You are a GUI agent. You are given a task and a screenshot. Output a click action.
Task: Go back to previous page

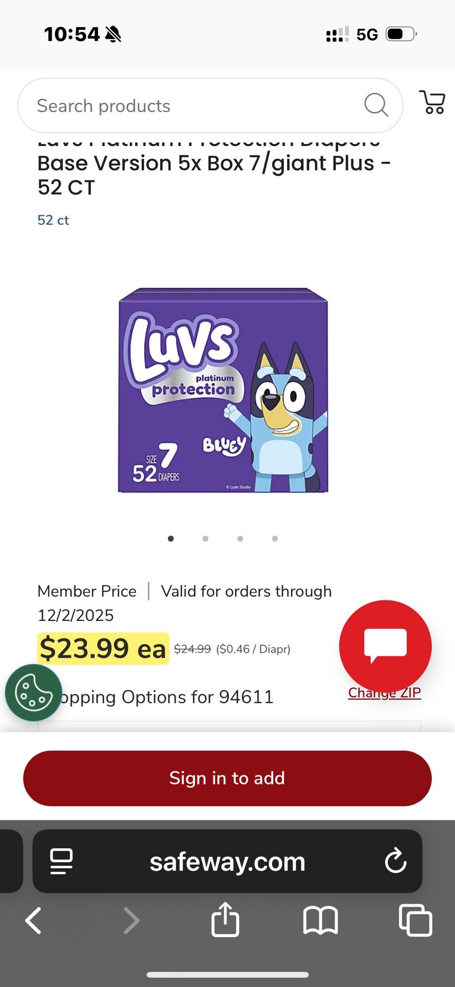(33, 920)
